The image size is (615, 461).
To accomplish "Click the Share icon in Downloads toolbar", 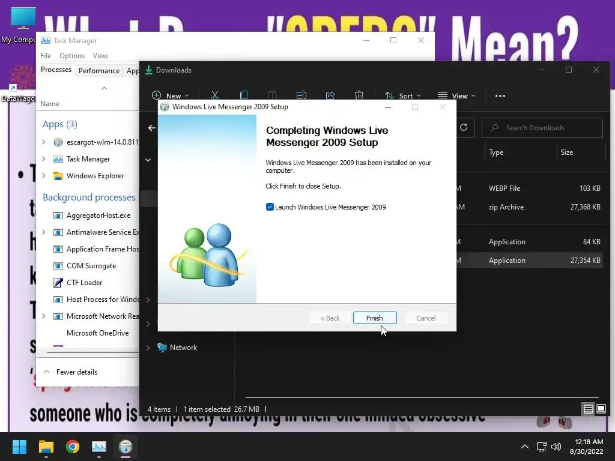I will 330,95.
